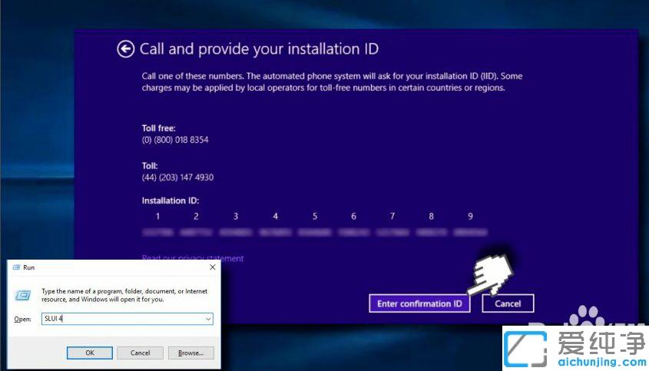
Task: Click the small Run icon in the title bar
Action: [x=16, y=267]
